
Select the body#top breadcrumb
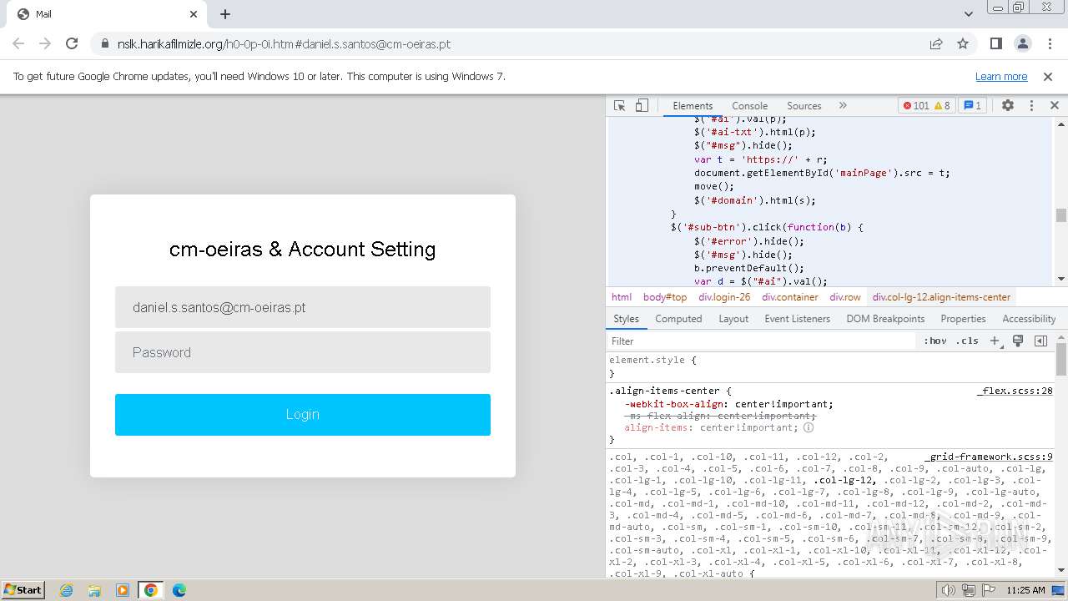665,296
